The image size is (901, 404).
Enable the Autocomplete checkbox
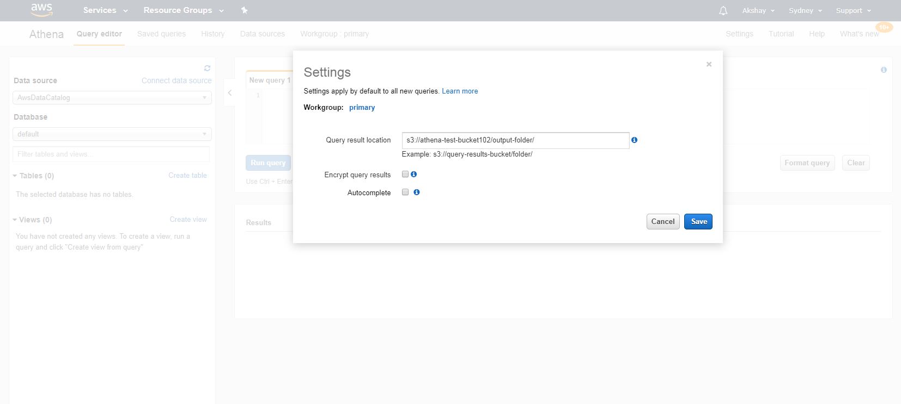(405, 192)
